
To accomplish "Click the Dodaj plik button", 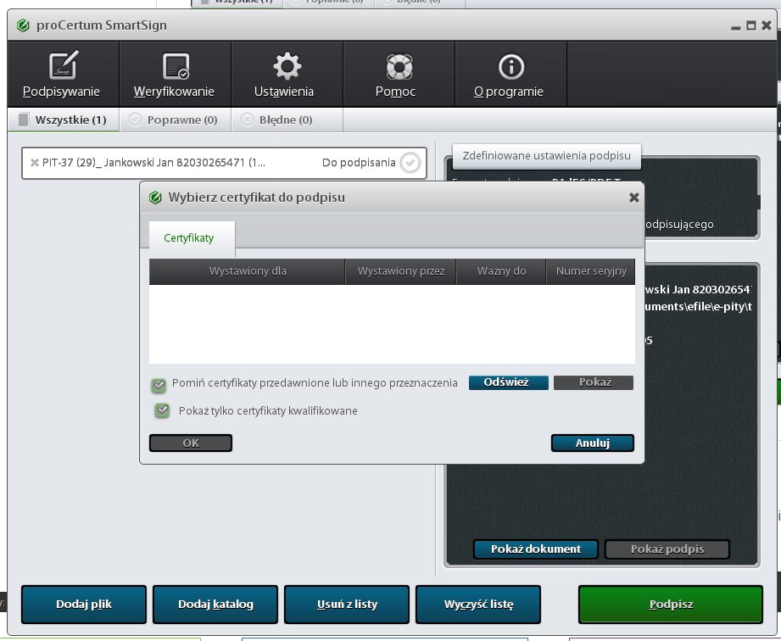I will click(84, 605).
